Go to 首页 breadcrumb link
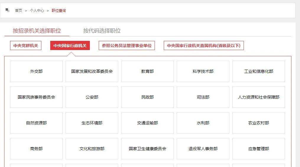 (x=19, y=11)
